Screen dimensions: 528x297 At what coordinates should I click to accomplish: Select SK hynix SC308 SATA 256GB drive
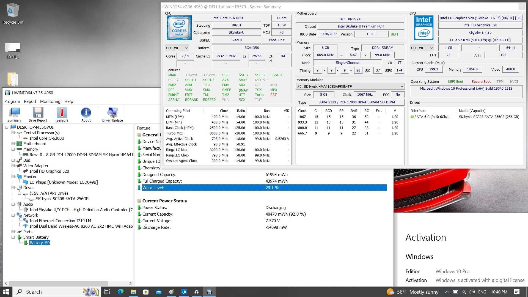(x=62, y=199)
